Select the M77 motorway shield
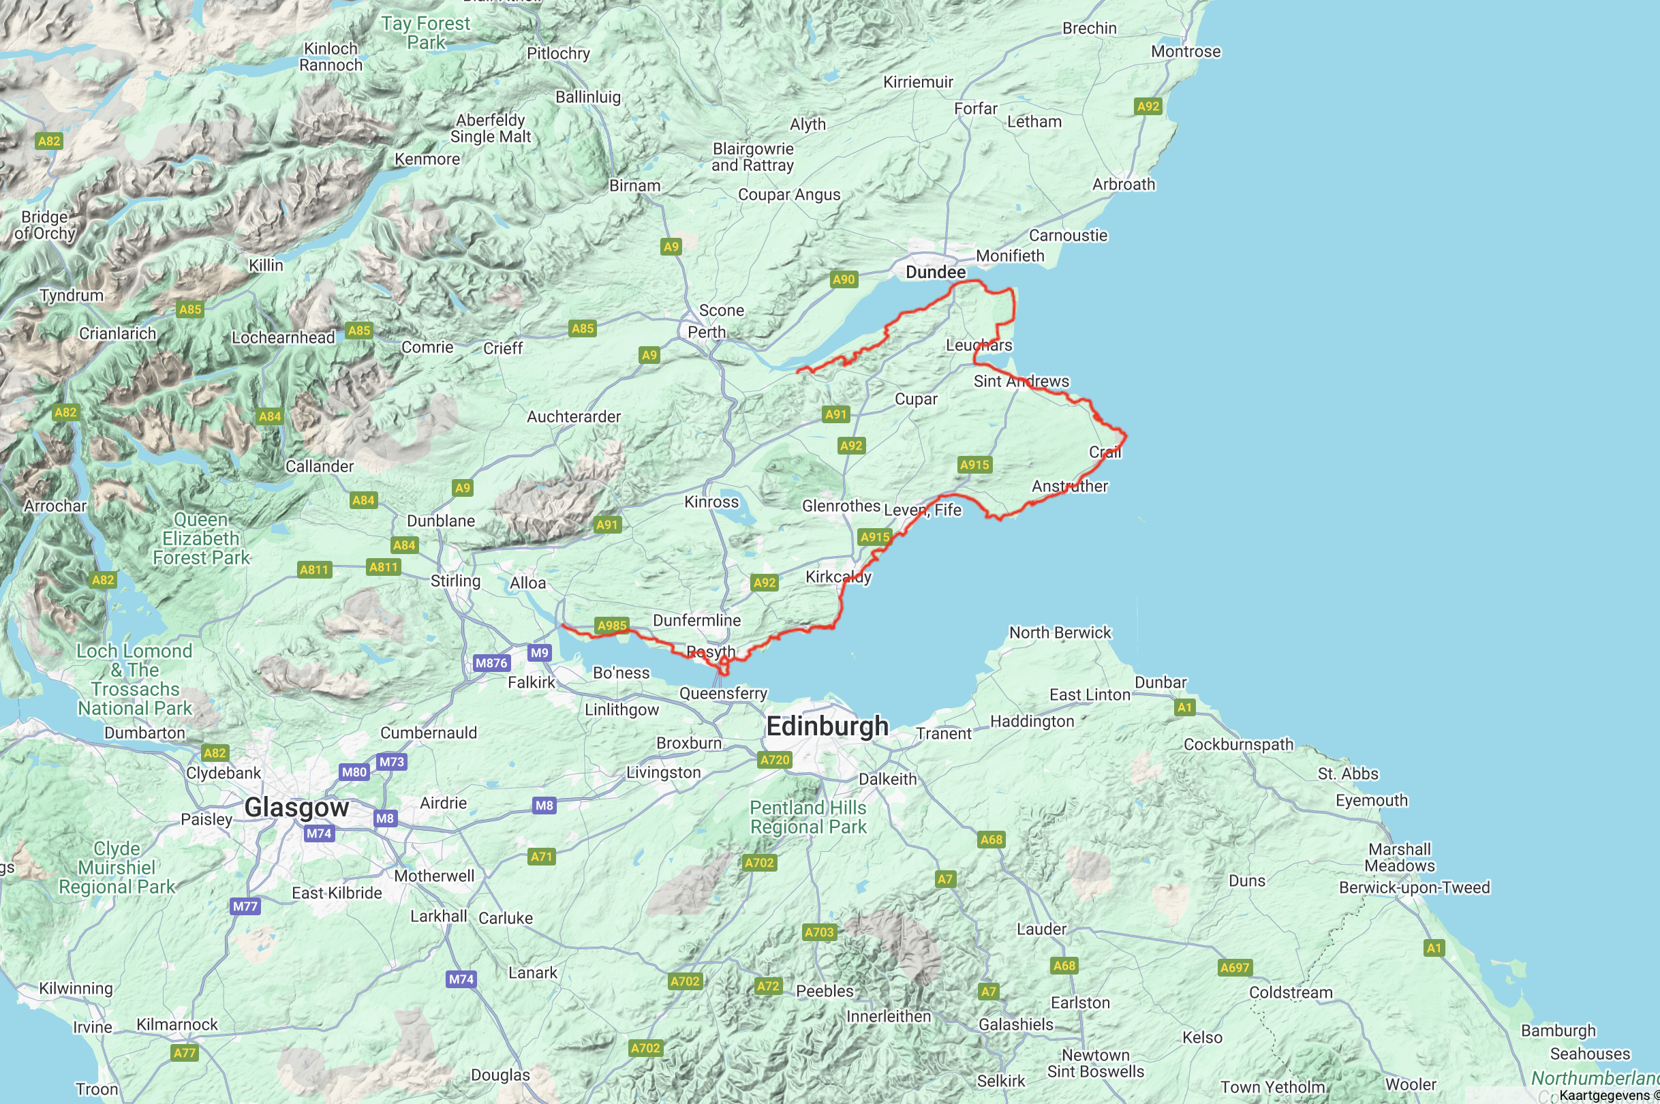Viewport: 1660px width, 1104px height. tap(245, 906)
